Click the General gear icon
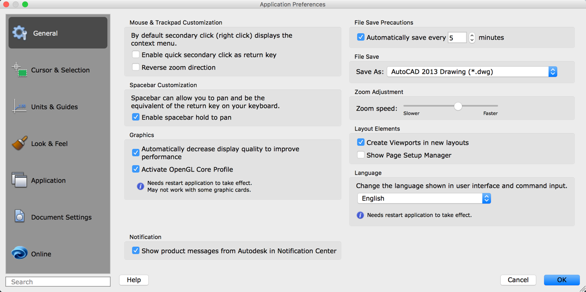Image resolution: width=586 pixels, height=292 pixels. 19,33
